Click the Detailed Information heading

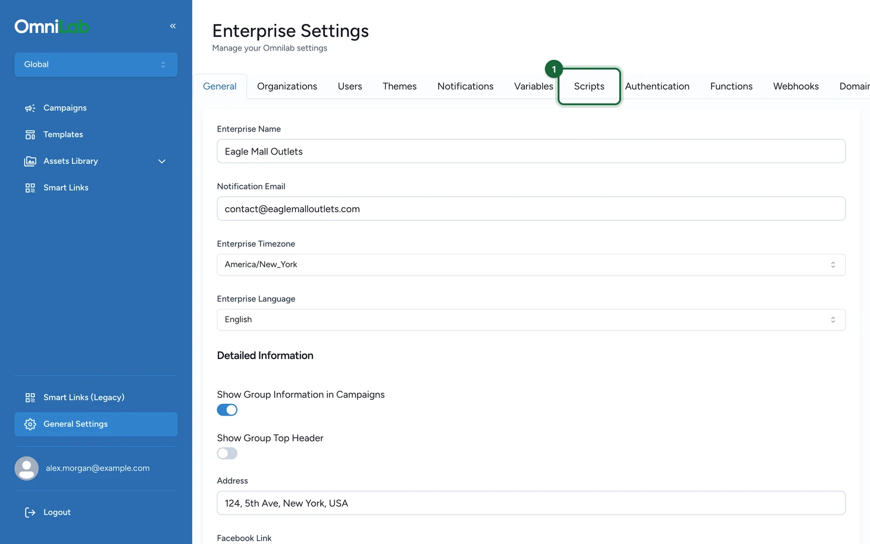[x=265, y=356]
